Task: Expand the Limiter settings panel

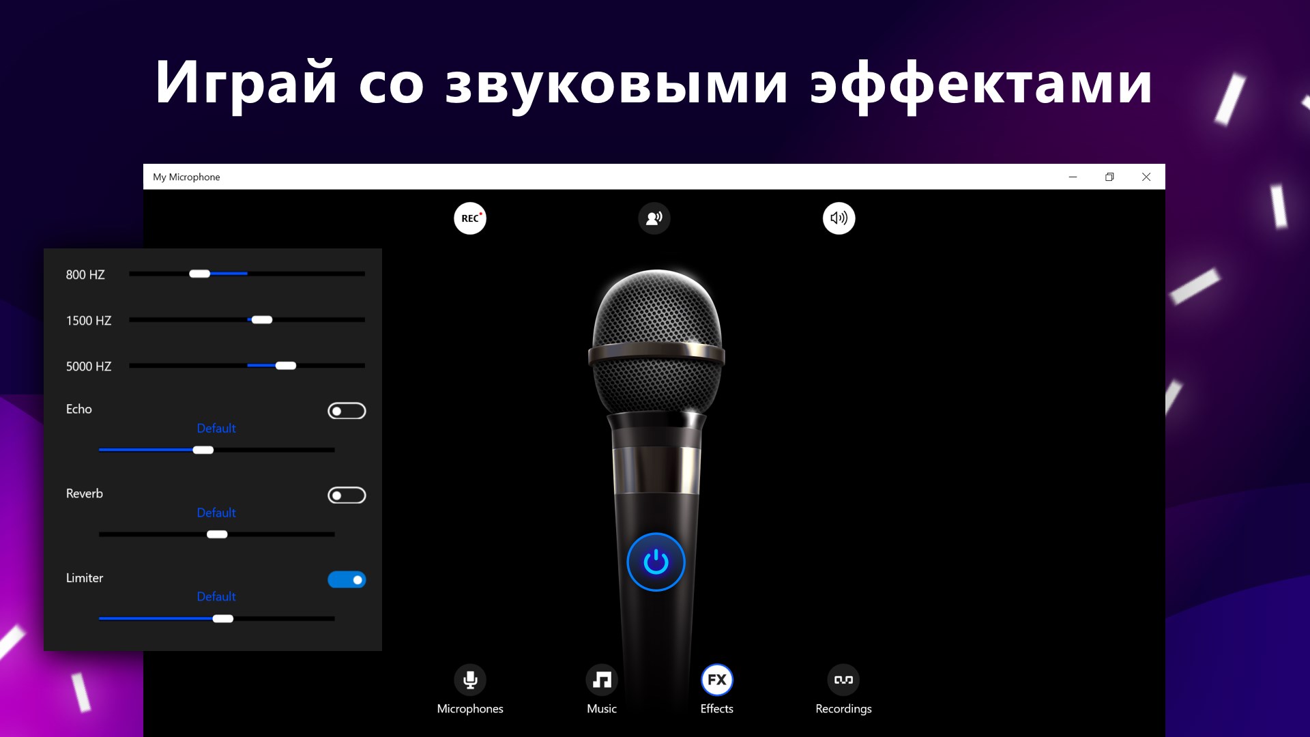Action: 85,577
